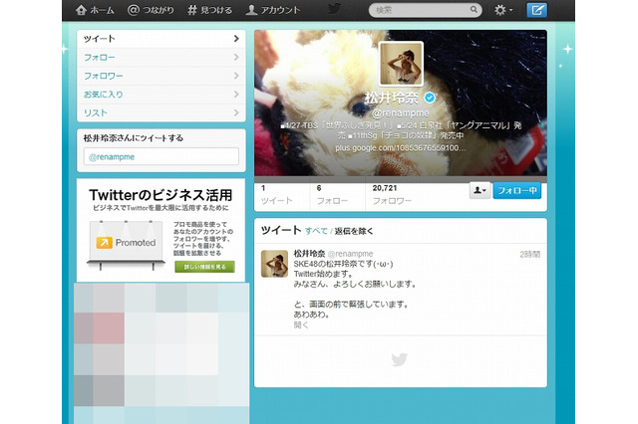Click the verified badge beside 松井玲奈
Viewport: 638px width, 424px height.
pos(430,98)
